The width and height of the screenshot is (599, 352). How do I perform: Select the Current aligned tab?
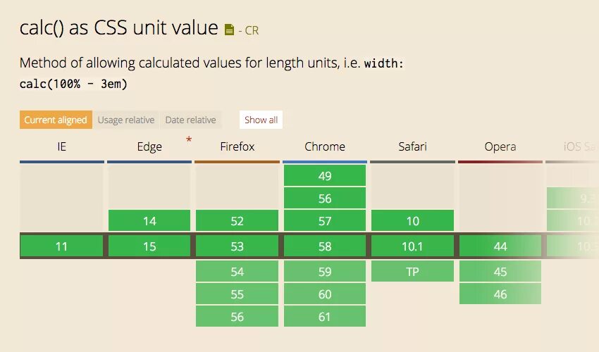click(x=56, y=120)
